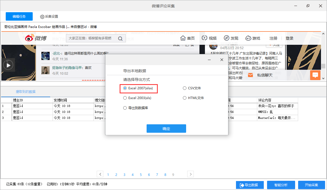Choose the Excel 2003(xls) export option
327x190 pixels.
137,98
